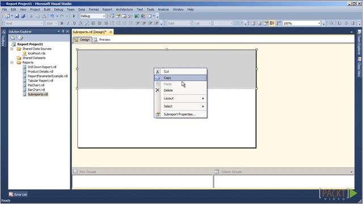The image size is (363, 204).
Task: Open the Error List panel button
Action: click(18, 194)
